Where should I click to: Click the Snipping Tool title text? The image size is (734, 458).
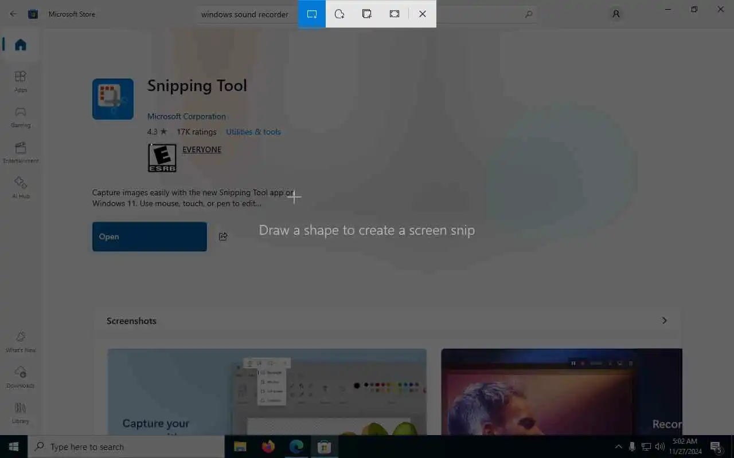pyautogui.click(x=197, y=85)
